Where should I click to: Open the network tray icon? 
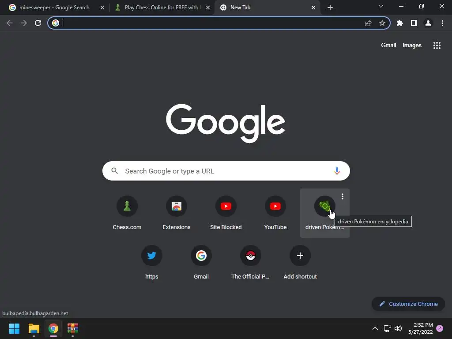pyautogui.click(x=387, y=328)
